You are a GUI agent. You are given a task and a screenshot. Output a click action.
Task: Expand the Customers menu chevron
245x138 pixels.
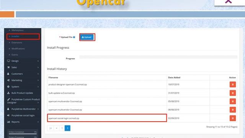(38, 74)
